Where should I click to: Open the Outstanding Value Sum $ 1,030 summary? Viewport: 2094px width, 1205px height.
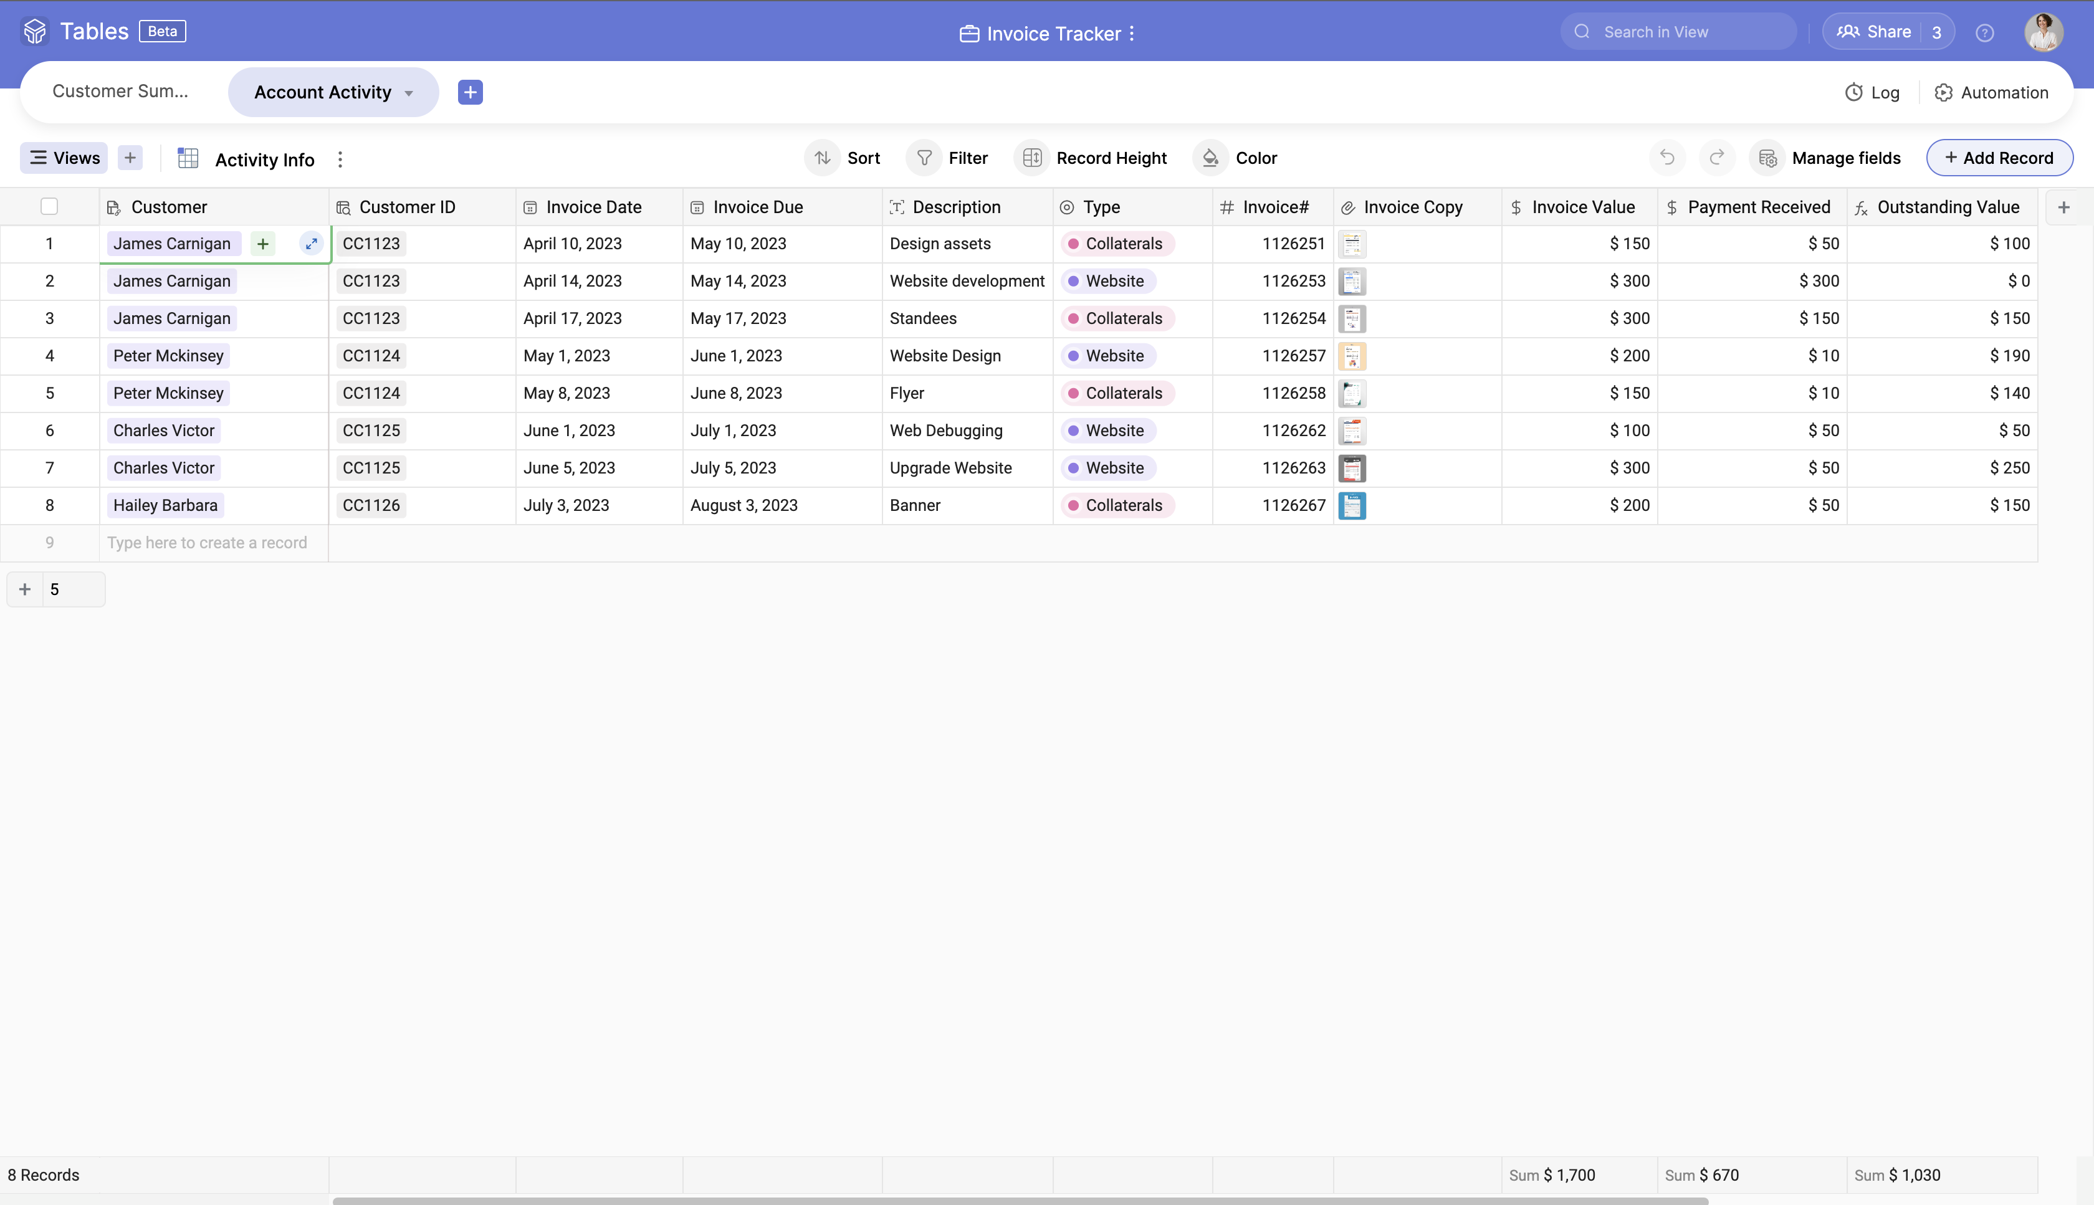click(x=1943, y=1175)
